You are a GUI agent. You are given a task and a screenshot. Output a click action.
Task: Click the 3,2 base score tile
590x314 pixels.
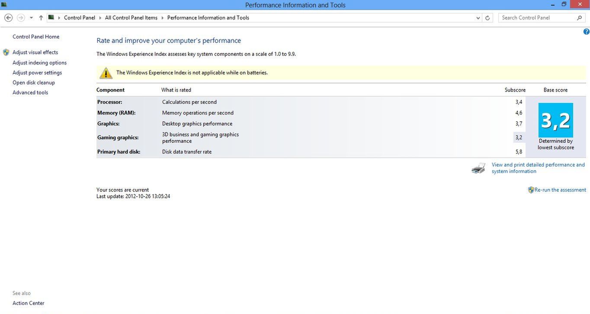[x=556, y=120]
